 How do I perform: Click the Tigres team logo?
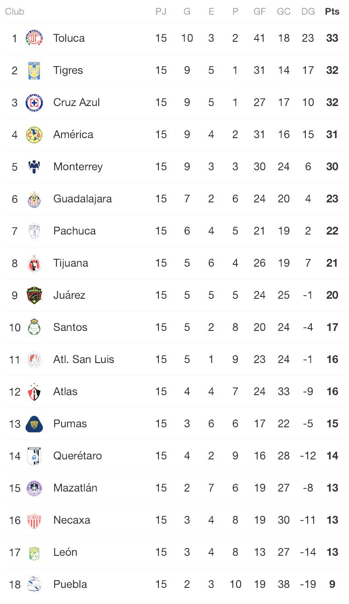(34, 70)
